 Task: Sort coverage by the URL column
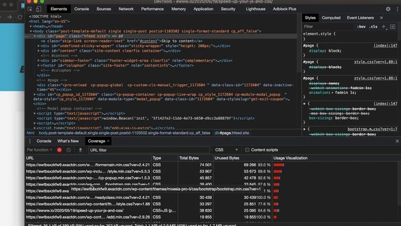[88, 158]
